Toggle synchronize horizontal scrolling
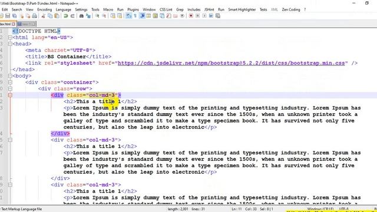Screen dimensions: 377x212 point(120,16)
